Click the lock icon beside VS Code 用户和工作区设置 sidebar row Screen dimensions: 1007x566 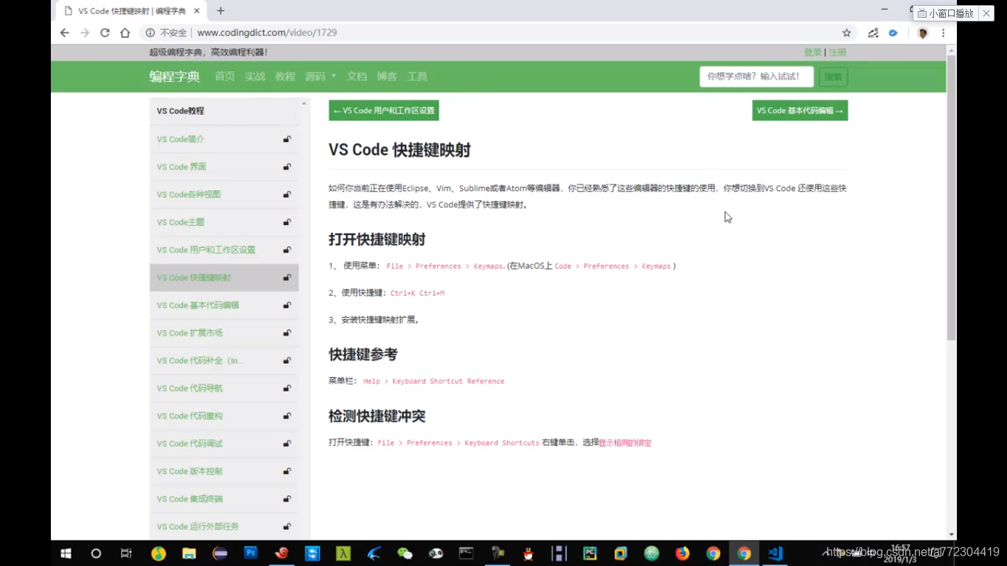[x=287, y=250]
